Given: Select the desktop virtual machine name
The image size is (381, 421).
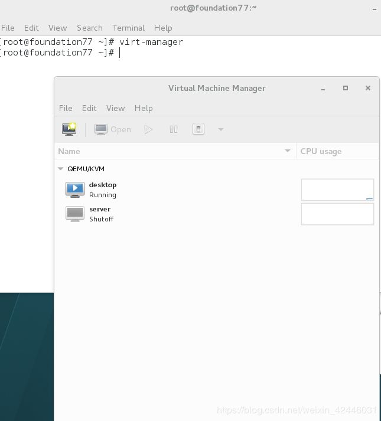Looking at the screenshot, I should [x=103, y=185].
